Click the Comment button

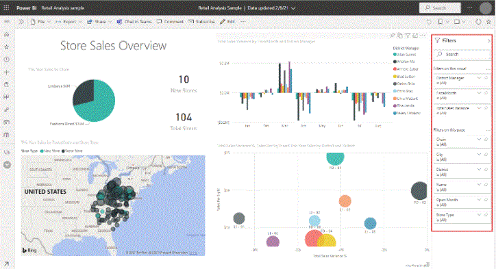[x=170, y=22]
